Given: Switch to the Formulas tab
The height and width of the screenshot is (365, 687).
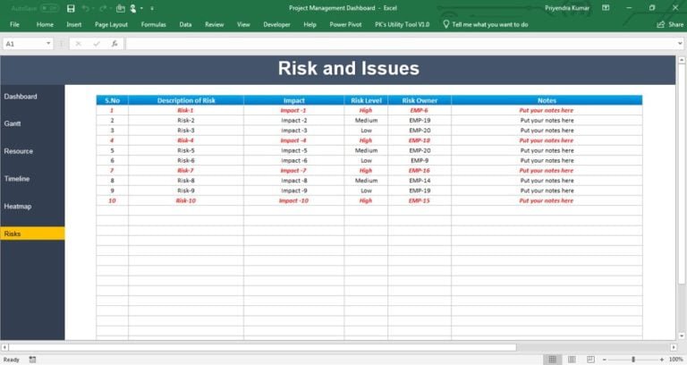Looking at the screenshot, I should tap(153, 24).
